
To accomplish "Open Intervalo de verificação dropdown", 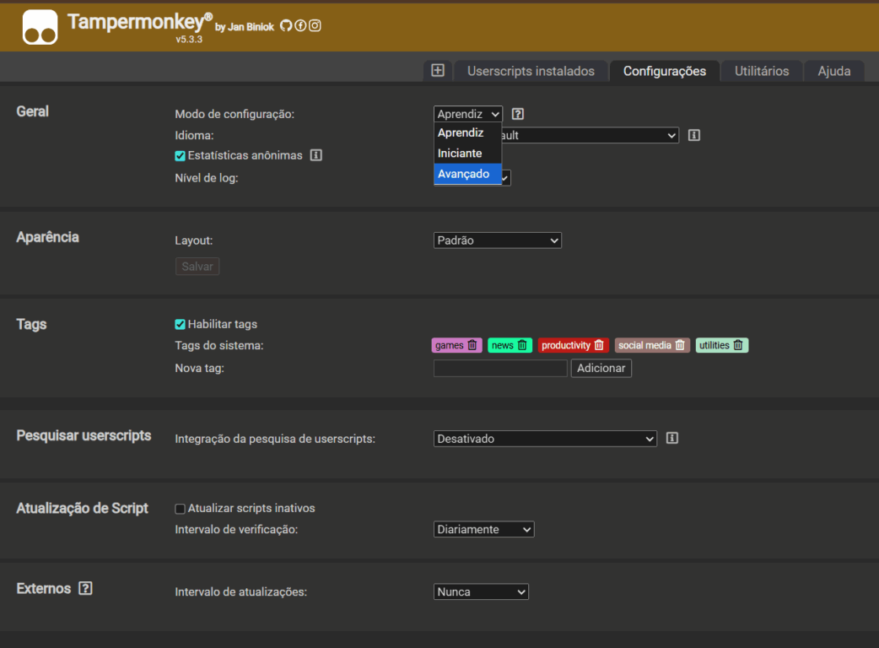I will click(483, 529).
